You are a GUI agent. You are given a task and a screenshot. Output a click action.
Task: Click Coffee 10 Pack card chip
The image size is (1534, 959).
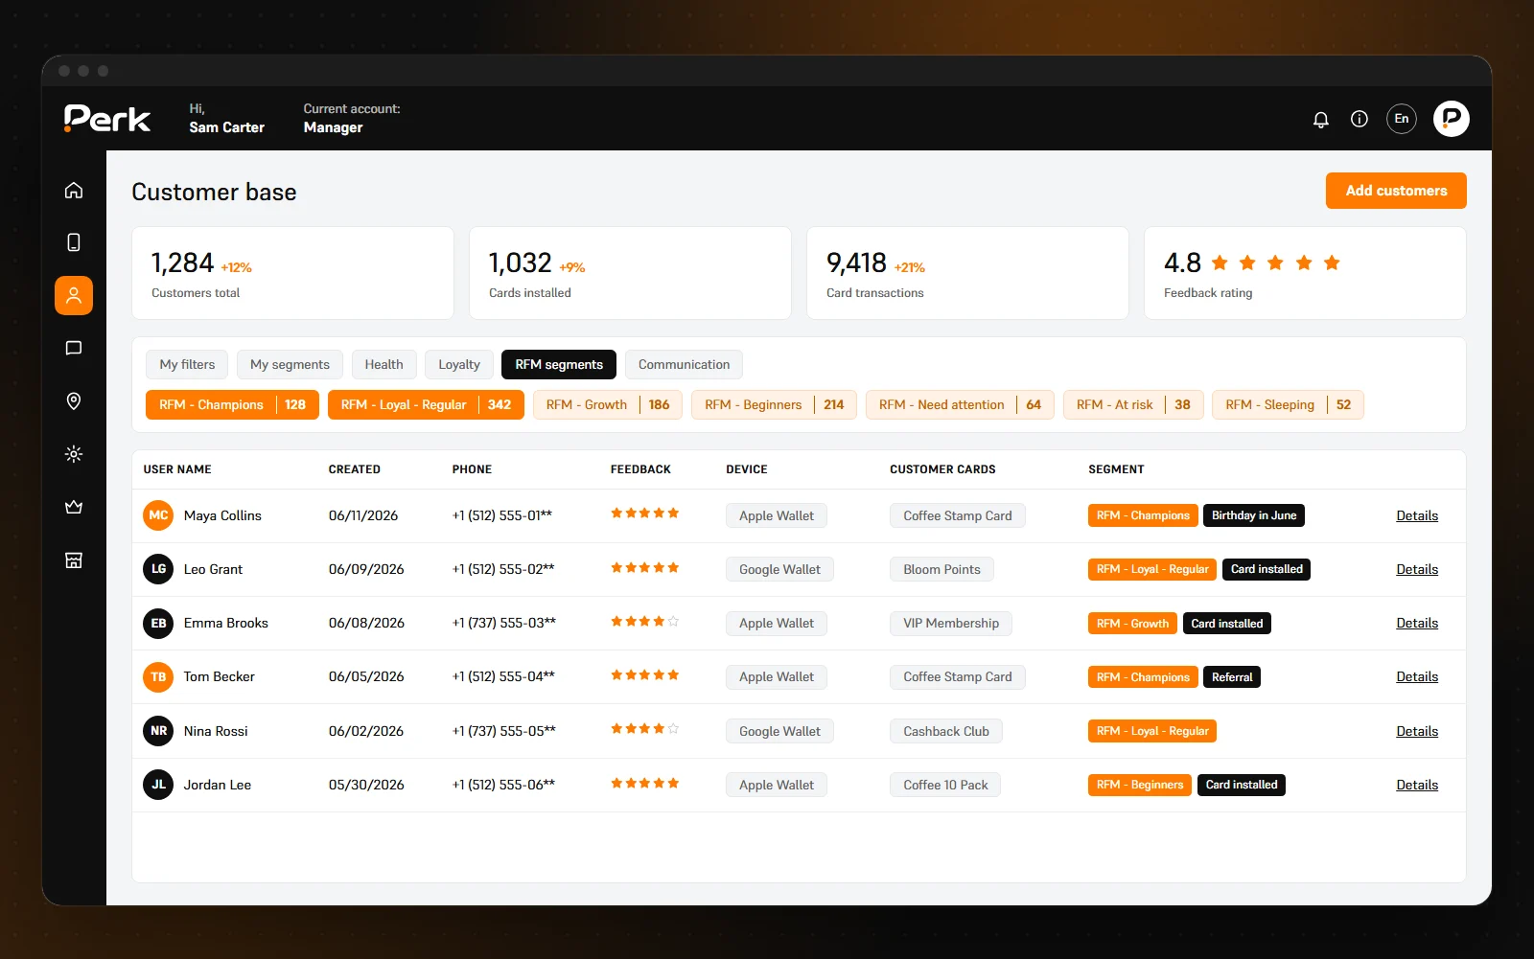(945, 785)
